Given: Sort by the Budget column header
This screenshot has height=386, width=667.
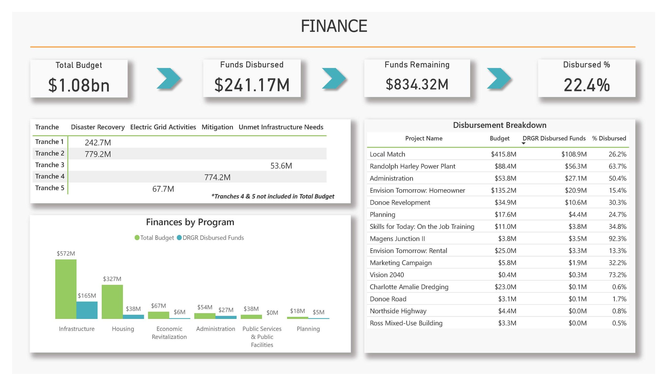Looking at the screenshot, I should pos(499,138).
